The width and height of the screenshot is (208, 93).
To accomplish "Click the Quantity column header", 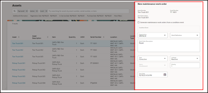I will pyautogui.click(x=72, y=37).
